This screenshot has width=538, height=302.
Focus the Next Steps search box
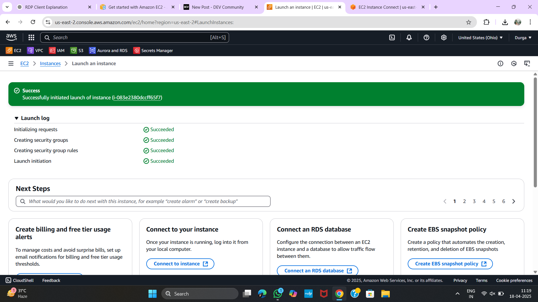[x=143, y=201]
